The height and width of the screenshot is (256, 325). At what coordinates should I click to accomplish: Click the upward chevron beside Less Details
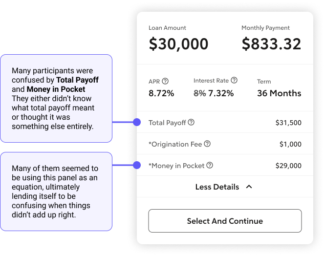(249, 187)
